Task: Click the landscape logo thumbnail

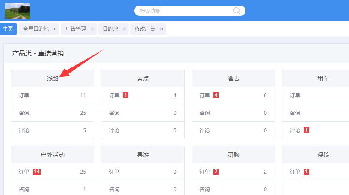Action: [18, 11]
